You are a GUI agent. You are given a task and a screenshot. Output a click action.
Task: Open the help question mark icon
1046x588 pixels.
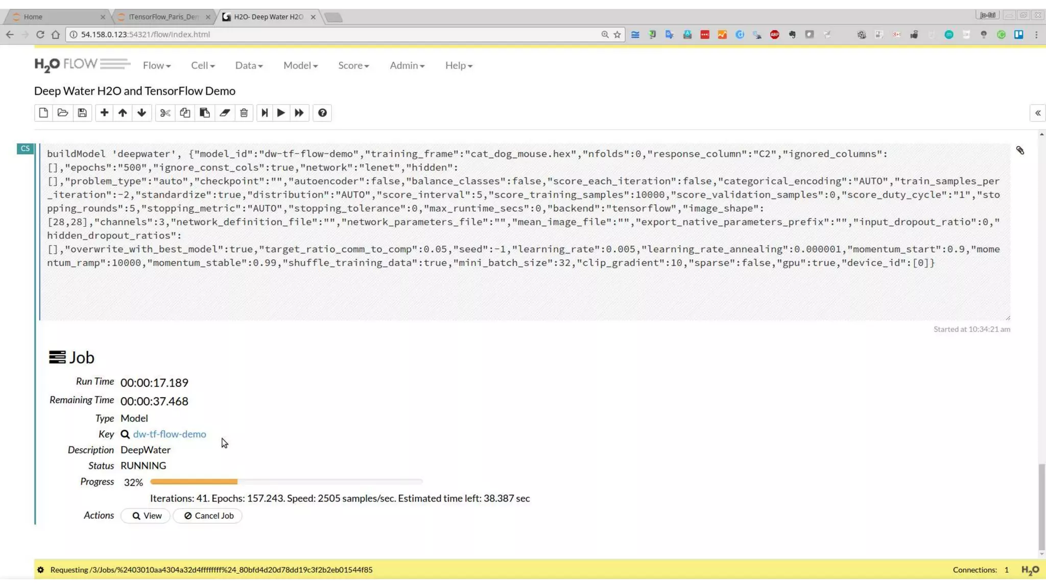tap(322, 113)
